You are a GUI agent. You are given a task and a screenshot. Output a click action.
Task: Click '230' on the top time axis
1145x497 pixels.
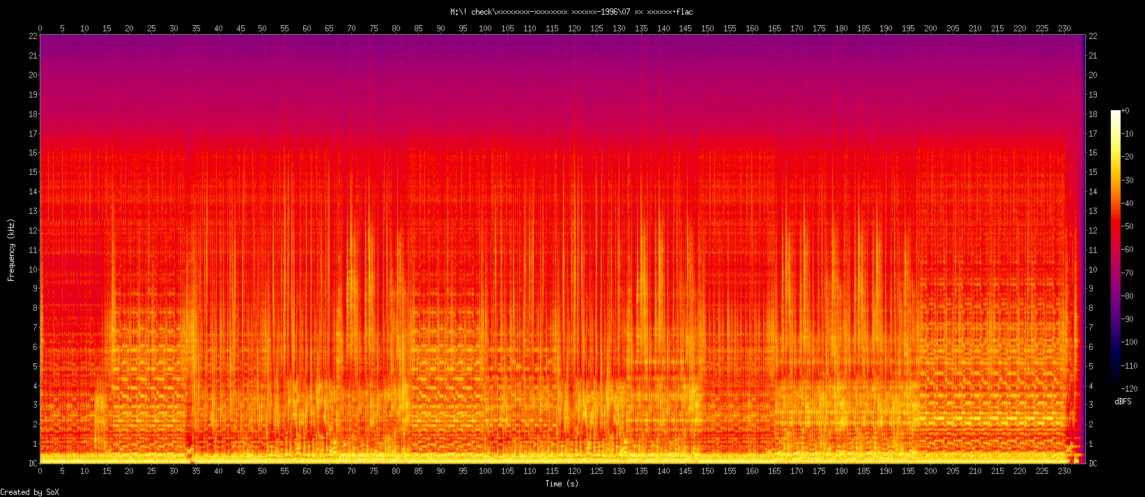tap(1064, 29)
